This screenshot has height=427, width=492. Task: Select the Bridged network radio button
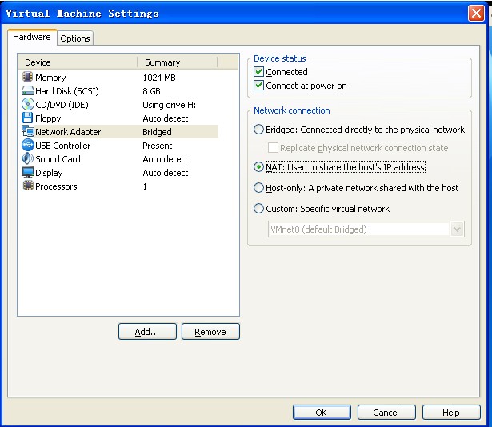pos(258,130)
